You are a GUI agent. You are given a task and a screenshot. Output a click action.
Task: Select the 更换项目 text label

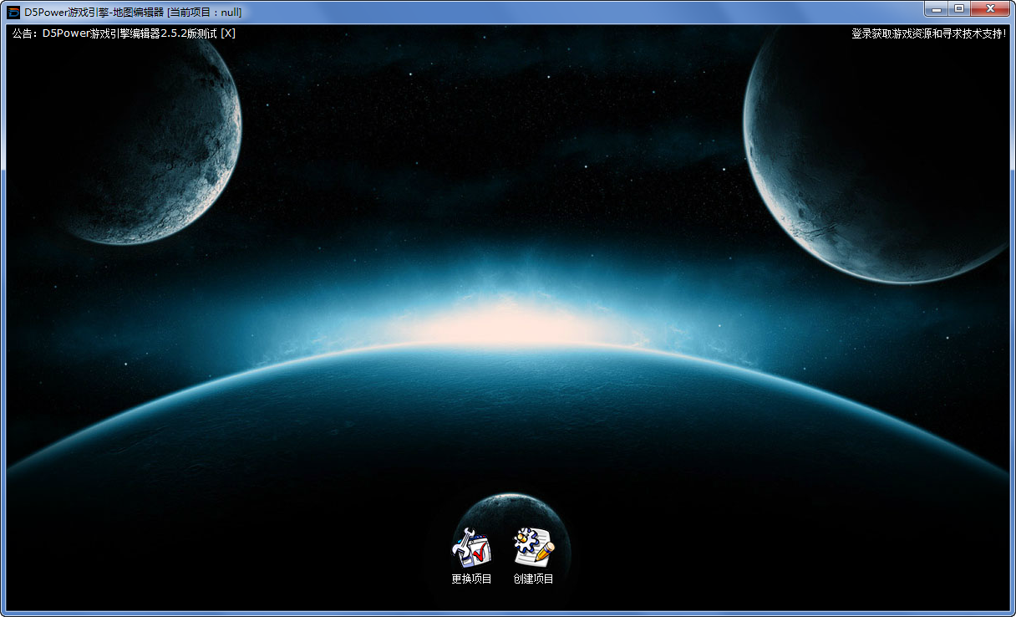[x=471, y=579]
